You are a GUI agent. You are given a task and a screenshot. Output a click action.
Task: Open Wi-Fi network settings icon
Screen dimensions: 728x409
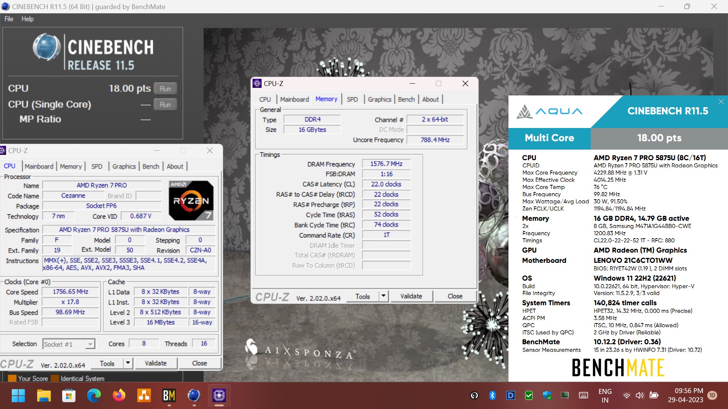click(626, 395)
